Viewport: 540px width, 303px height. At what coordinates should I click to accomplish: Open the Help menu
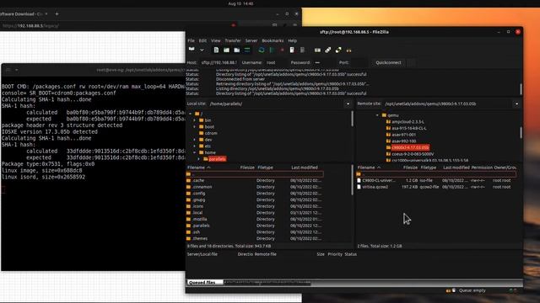(292, 40)
